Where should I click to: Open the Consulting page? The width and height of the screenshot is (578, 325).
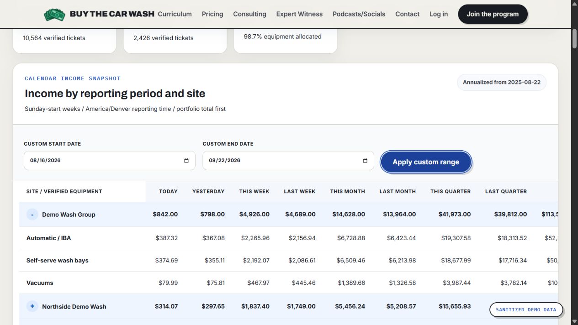pyautogui.click(x=249, y=14)
